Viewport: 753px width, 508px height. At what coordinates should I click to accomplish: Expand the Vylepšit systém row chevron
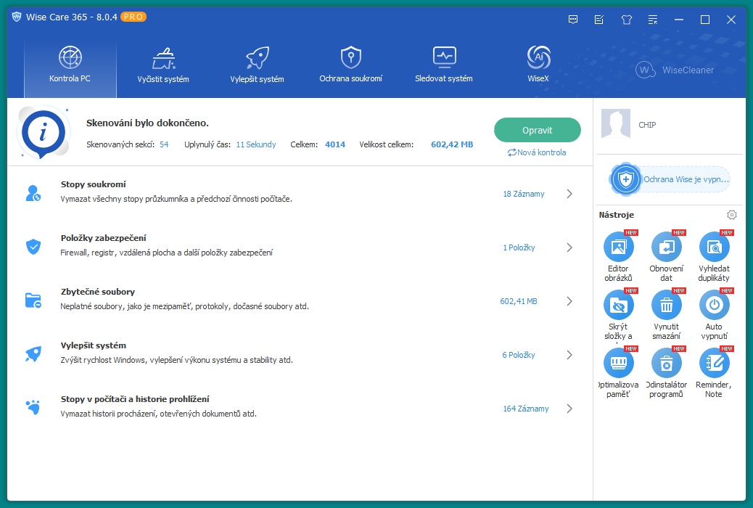click(569, 355)
